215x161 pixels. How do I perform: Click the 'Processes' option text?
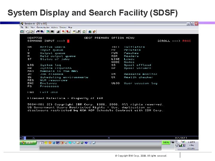click(49, 86)
